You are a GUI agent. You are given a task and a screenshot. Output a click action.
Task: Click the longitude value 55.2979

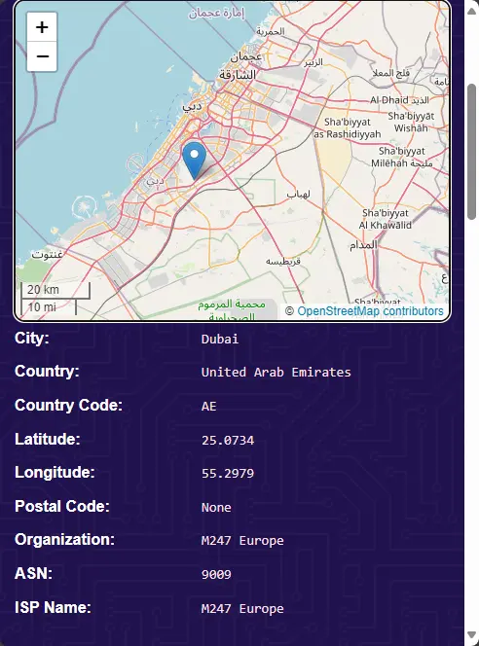228,474
